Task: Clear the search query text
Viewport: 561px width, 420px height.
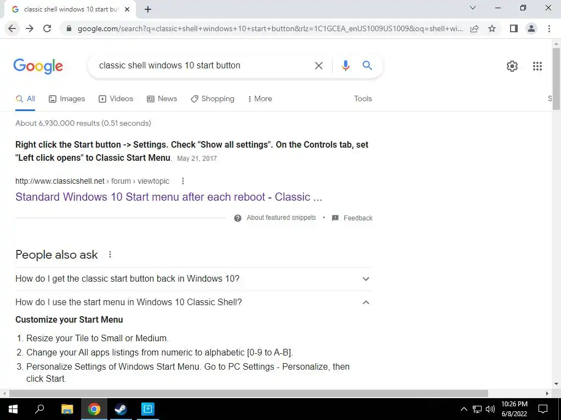Action: [318, 66]
